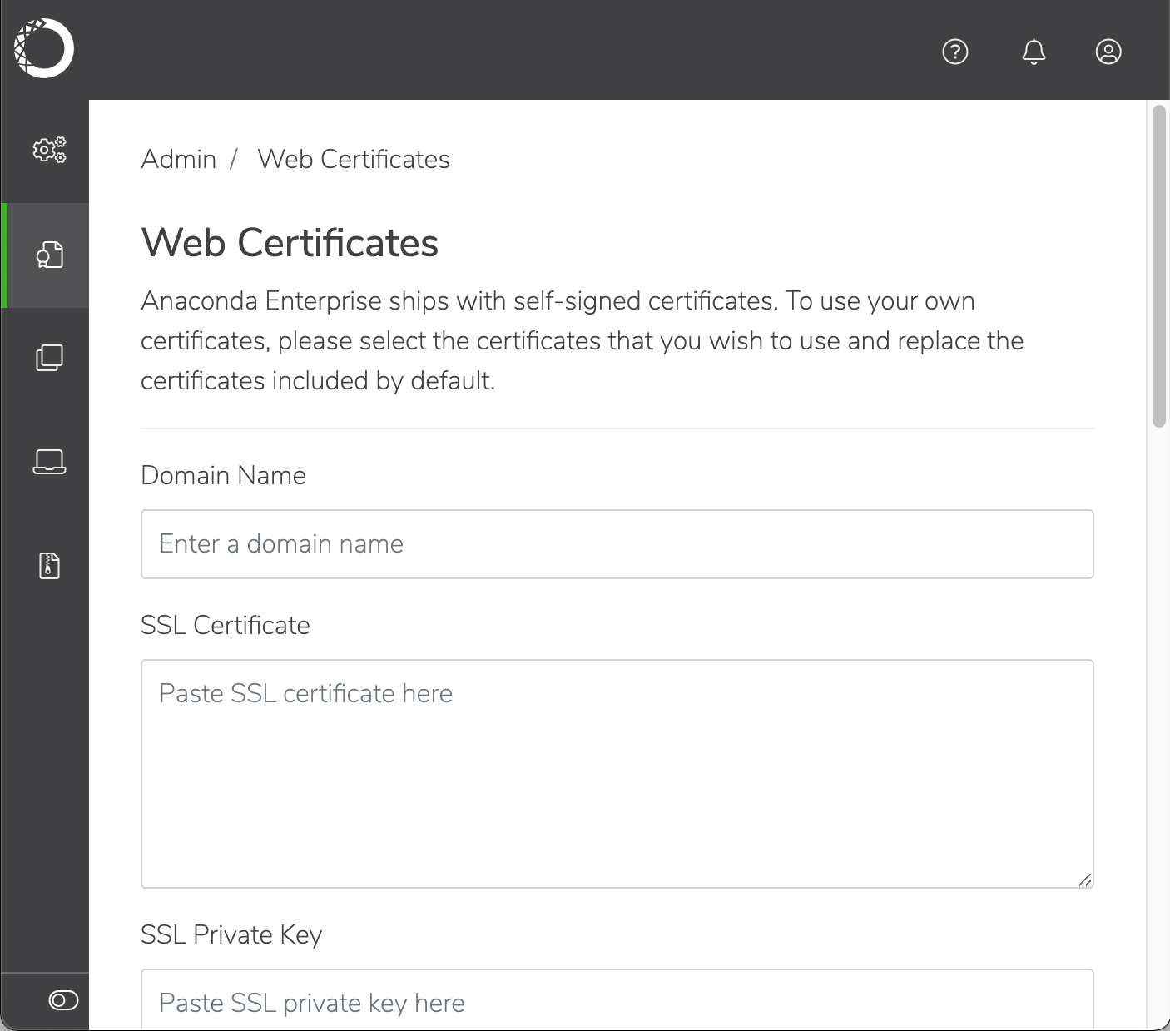
Task: Click the vertical scrollbar thumb
Action: point(1158,266)
